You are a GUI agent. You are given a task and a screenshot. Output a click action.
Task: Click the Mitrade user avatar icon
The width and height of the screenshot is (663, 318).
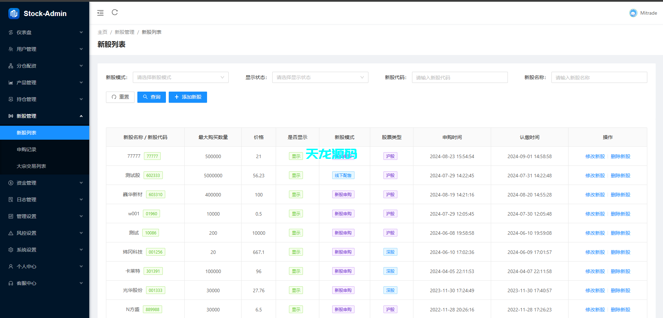633,13
